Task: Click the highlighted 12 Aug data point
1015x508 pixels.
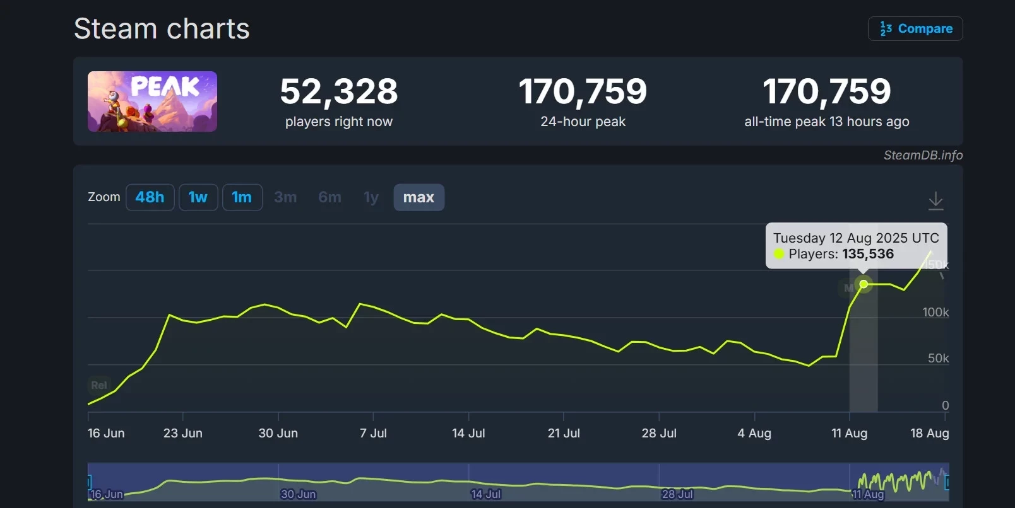Action: click(x=864, y=284)
